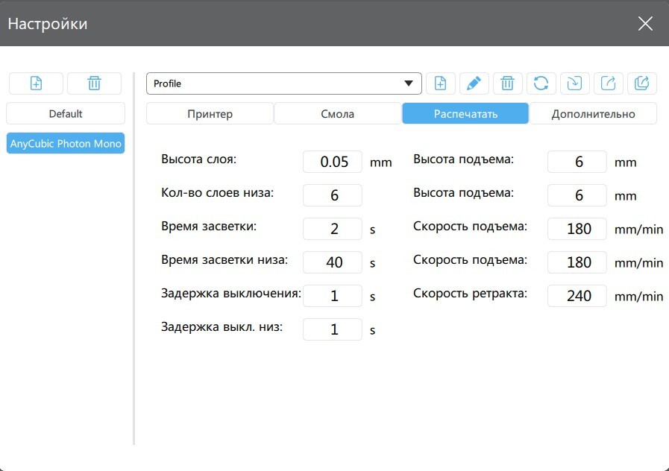Add a new printer in left panel

pyautogui.click(x=37, y=83)
